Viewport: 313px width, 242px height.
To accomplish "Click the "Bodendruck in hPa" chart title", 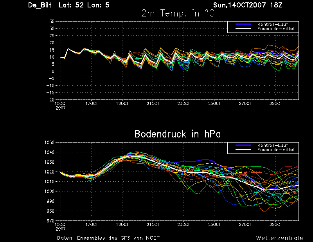I will (178, 134).
